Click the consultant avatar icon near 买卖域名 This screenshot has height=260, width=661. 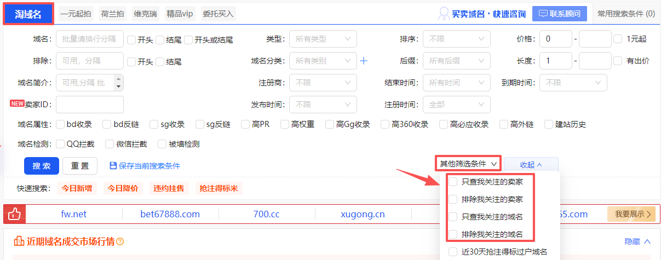click(x=444, y=14)
